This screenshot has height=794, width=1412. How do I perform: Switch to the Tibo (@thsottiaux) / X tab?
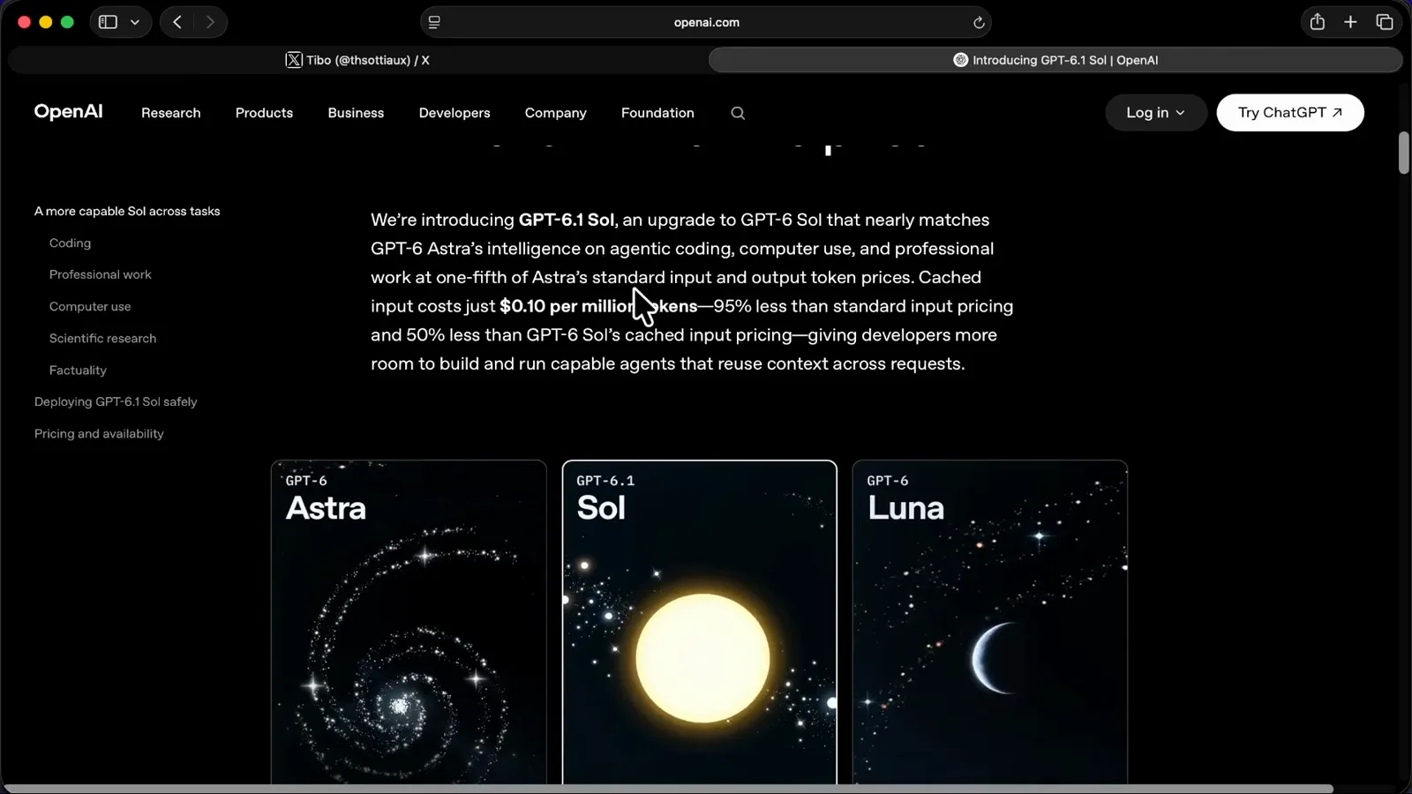[x=357, y=60]
